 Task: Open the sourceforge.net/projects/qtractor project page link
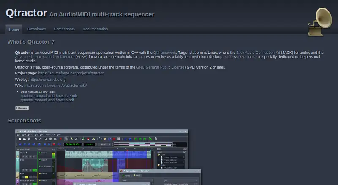point(71,73)
